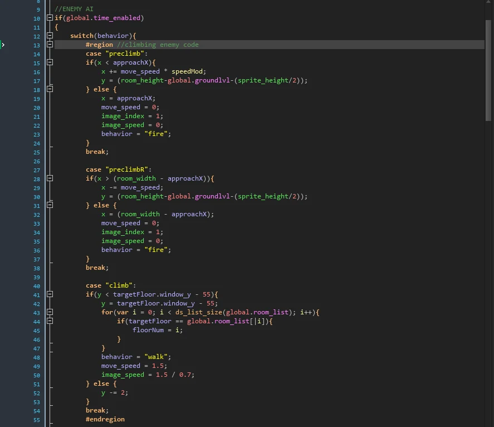
Task: Click the green arrow marker in left margin
Action: coord(3,45)
